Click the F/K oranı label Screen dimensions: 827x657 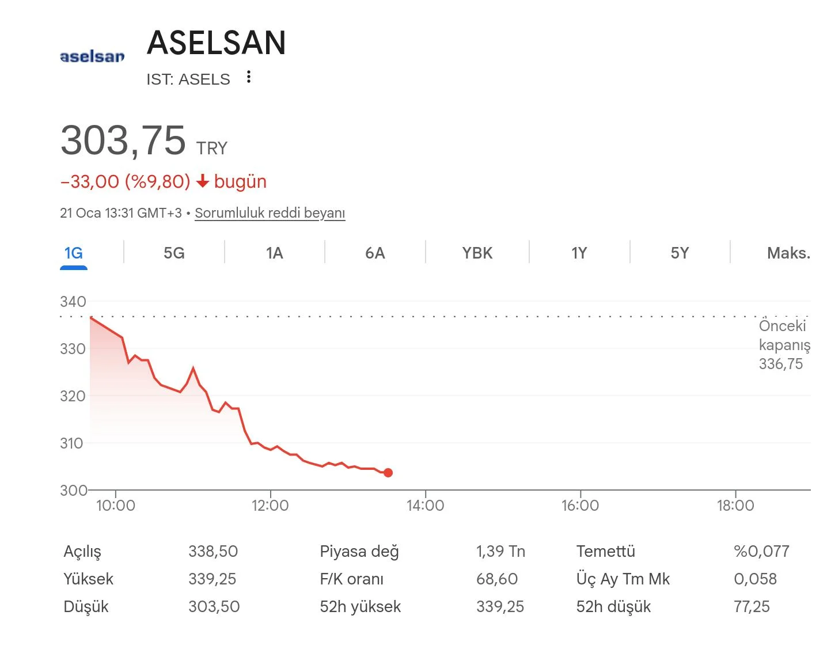click(x=351, y=579)
